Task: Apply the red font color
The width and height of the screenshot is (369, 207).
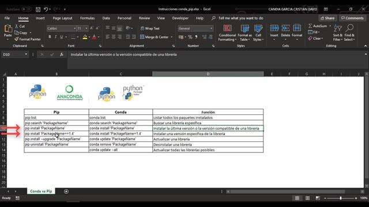Action: click(x=94, y=37)
